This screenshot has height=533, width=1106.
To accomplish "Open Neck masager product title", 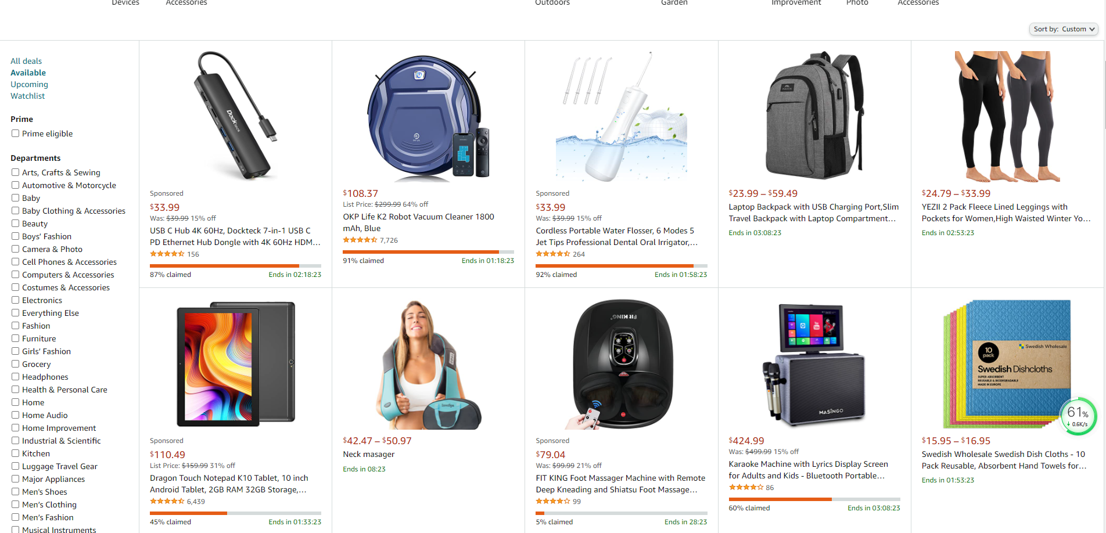I will 368,454.
